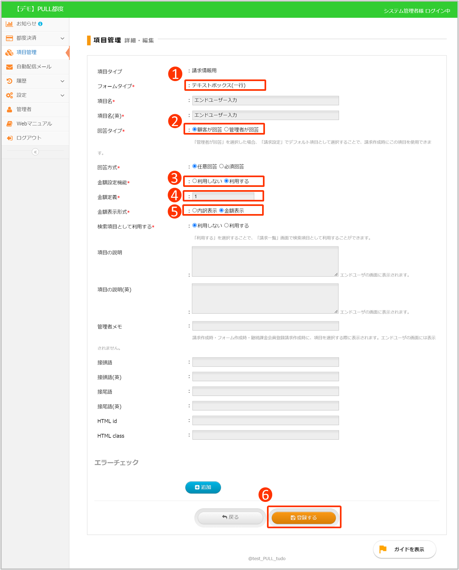This screenshot has width=459, height=570.
Task: Click the 履歴 history clock icon
Action: (x=9, y=81)
